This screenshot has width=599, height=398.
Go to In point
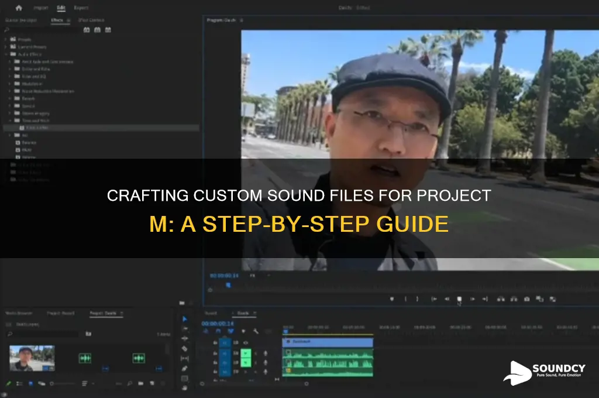click(x=434, y=299)
